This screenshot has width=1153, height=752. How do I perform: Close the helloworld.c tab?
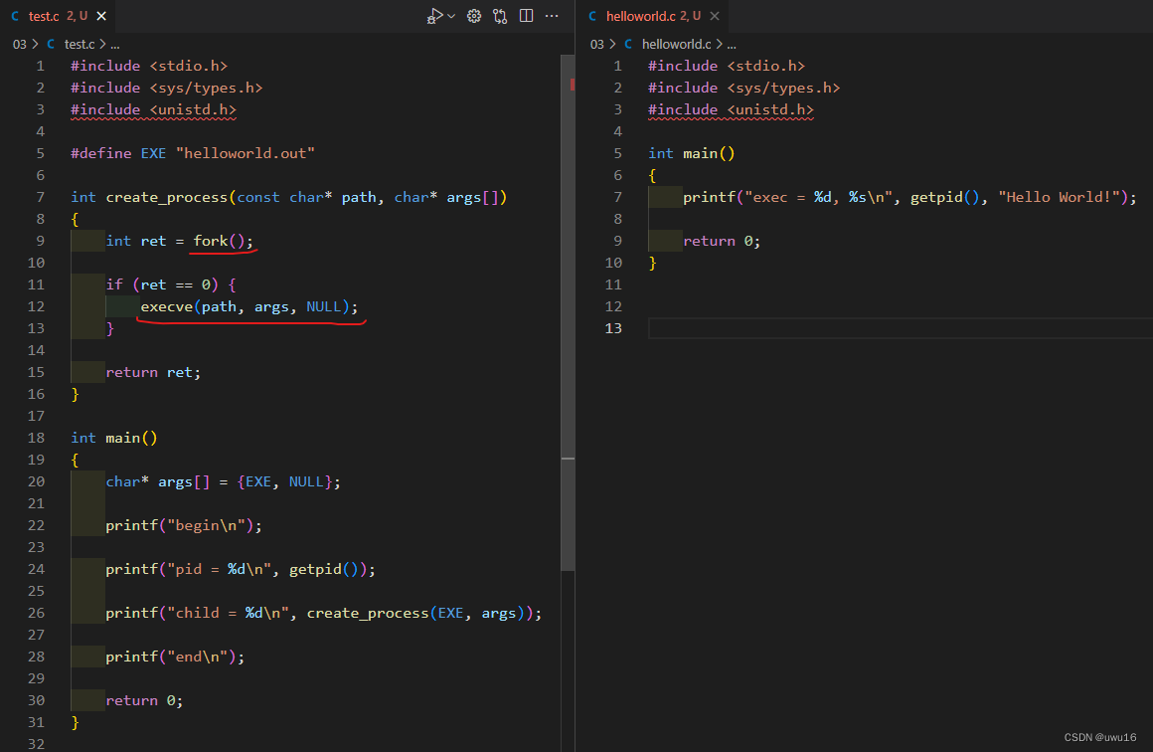[x=714, y=16]
